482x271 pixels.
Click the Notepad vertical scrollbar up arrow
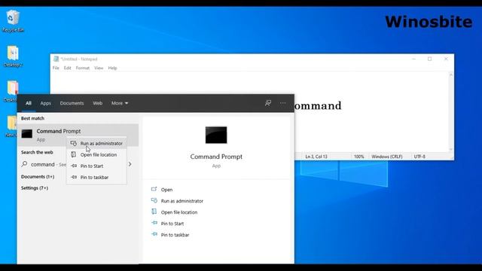(451, 75)
